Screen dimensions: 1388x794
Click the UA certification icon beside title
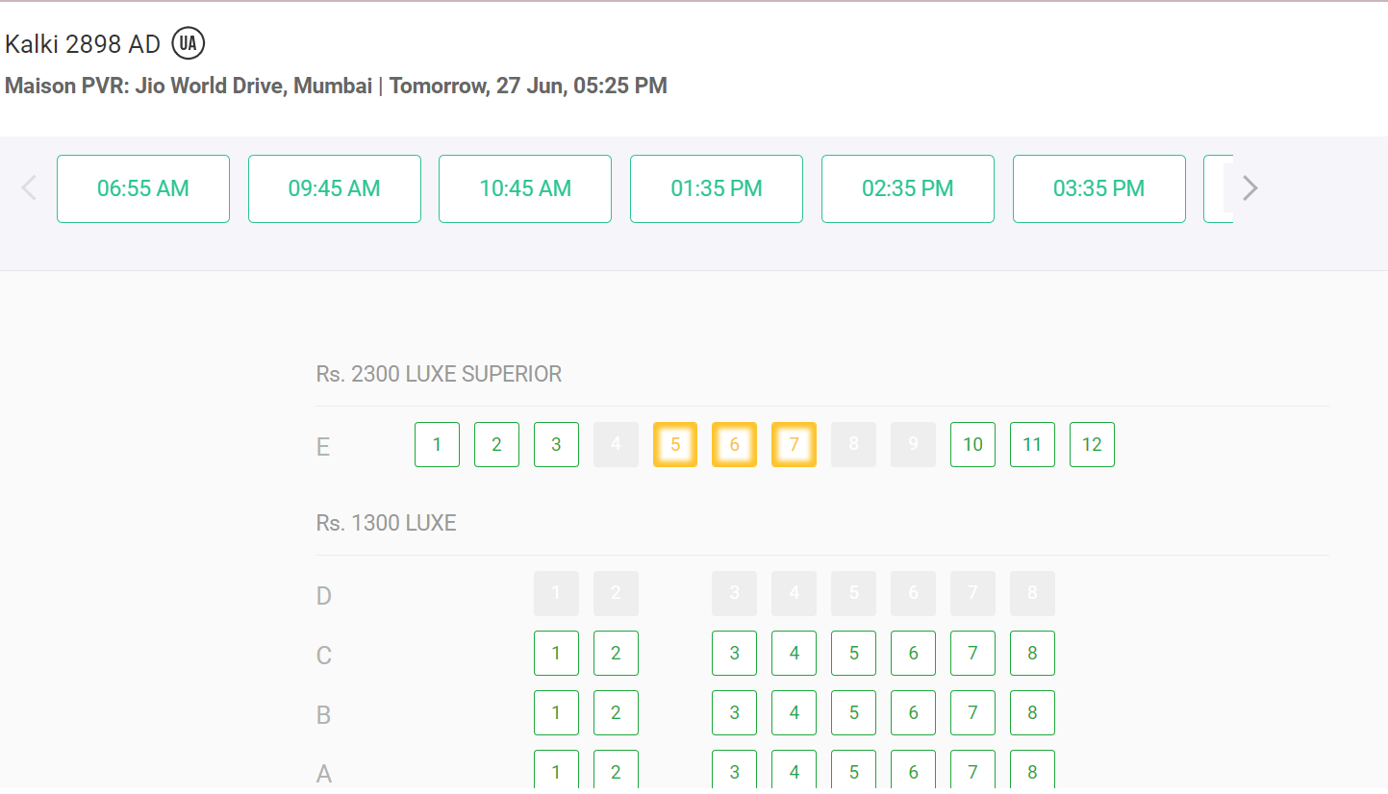pos(189,42)
